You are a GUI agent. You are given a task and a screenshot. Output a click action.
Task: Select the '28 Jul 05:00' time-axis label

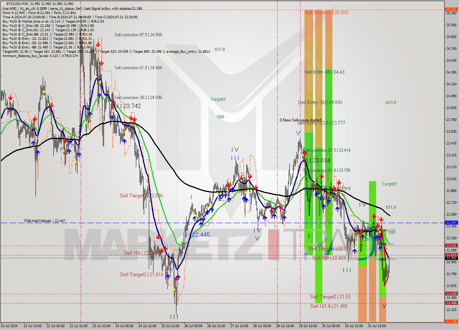262,326
